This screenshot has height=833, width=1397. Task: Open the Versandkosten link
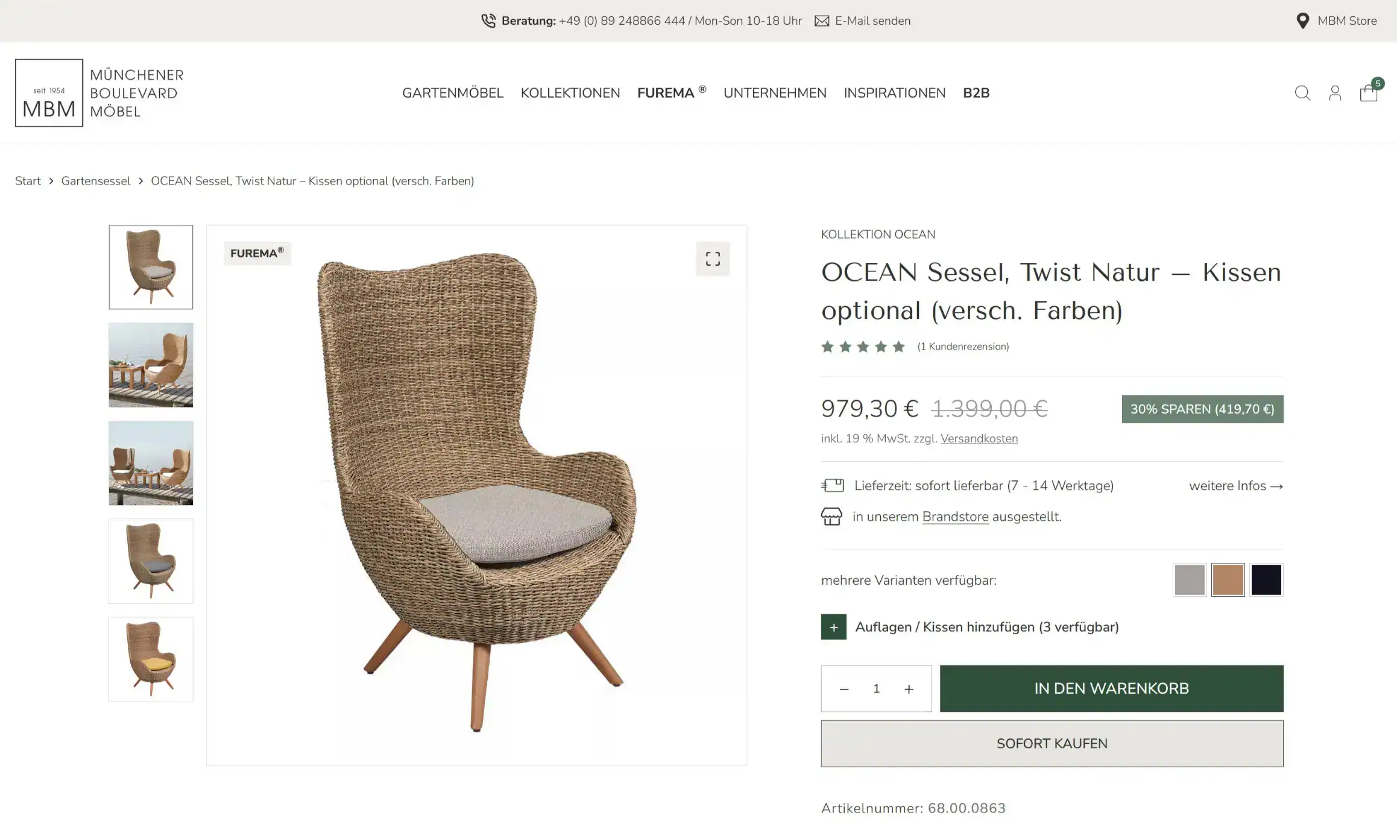pos(979,438)
